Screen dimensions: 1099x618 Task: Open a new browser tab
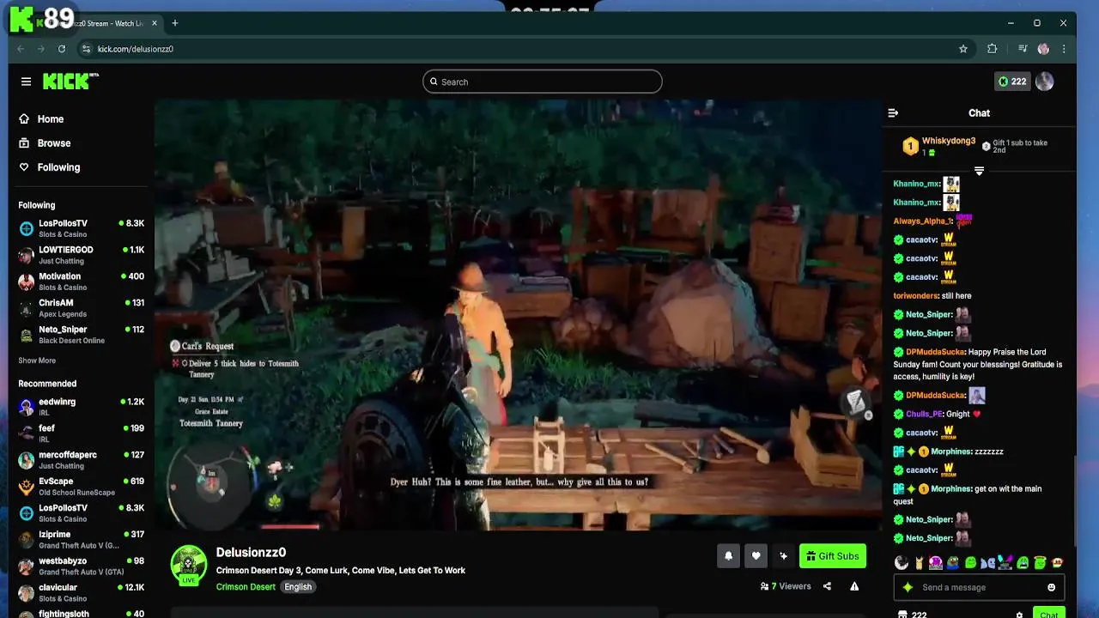[x=174, y=23]
